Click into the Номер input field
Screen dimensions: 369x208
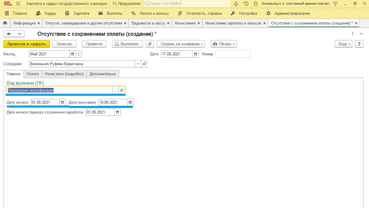[233, 54]
